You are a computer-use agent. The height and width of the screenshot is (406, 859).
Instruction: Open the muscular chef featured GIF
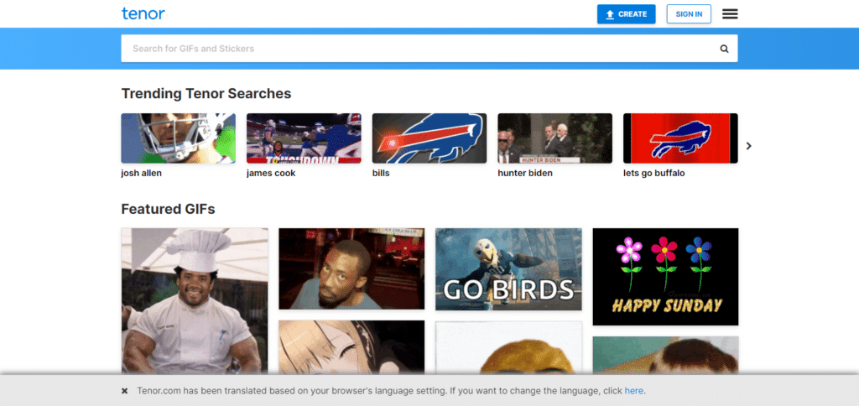195,301
